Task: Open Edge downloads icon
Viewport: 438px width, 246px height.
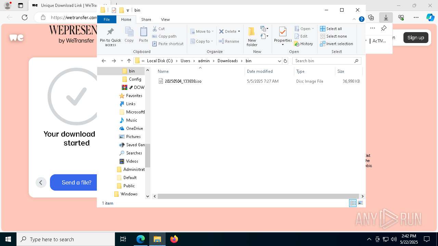Action: [x=386, y=17]
